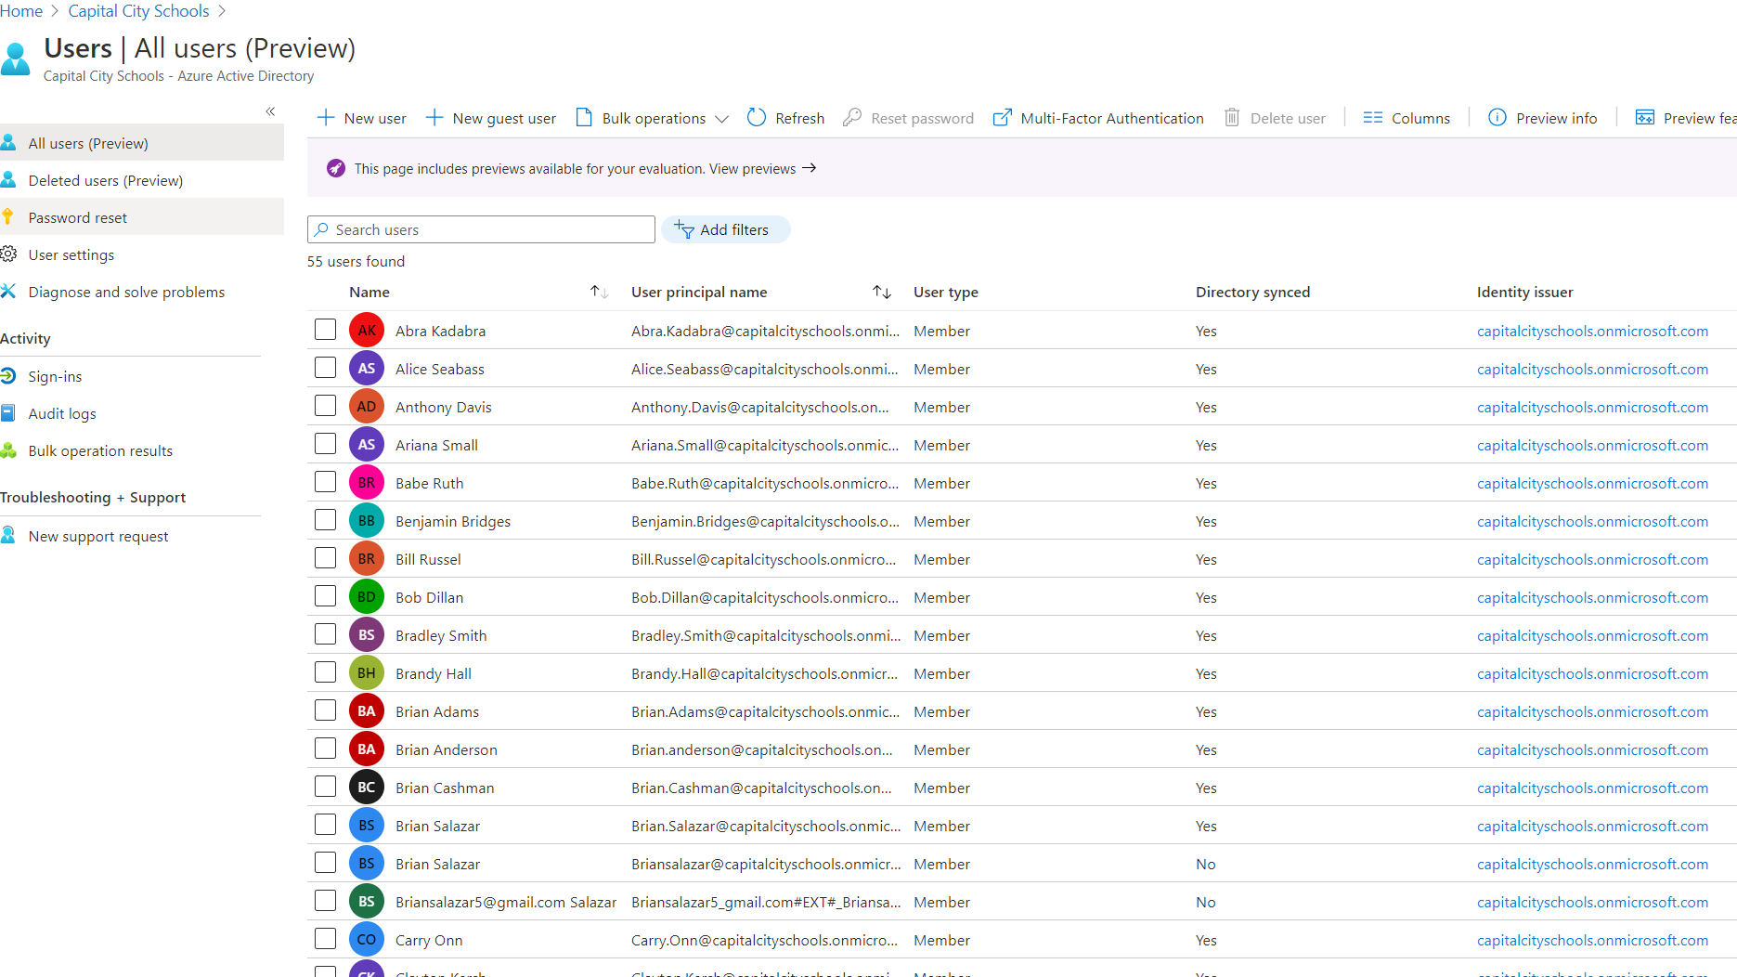The height and width of the screenshot is (977, 1737).
Task: Click the Password reset key icon in the sidebar
Action: (7, 217)
